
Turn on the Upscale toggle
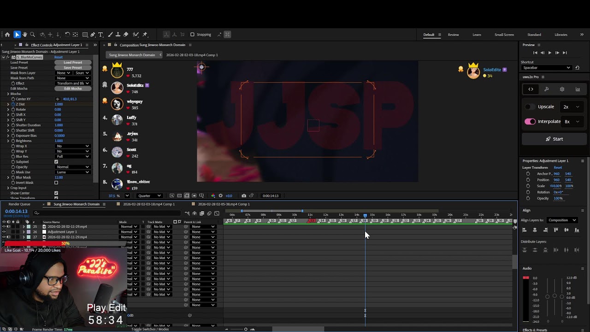530,107
